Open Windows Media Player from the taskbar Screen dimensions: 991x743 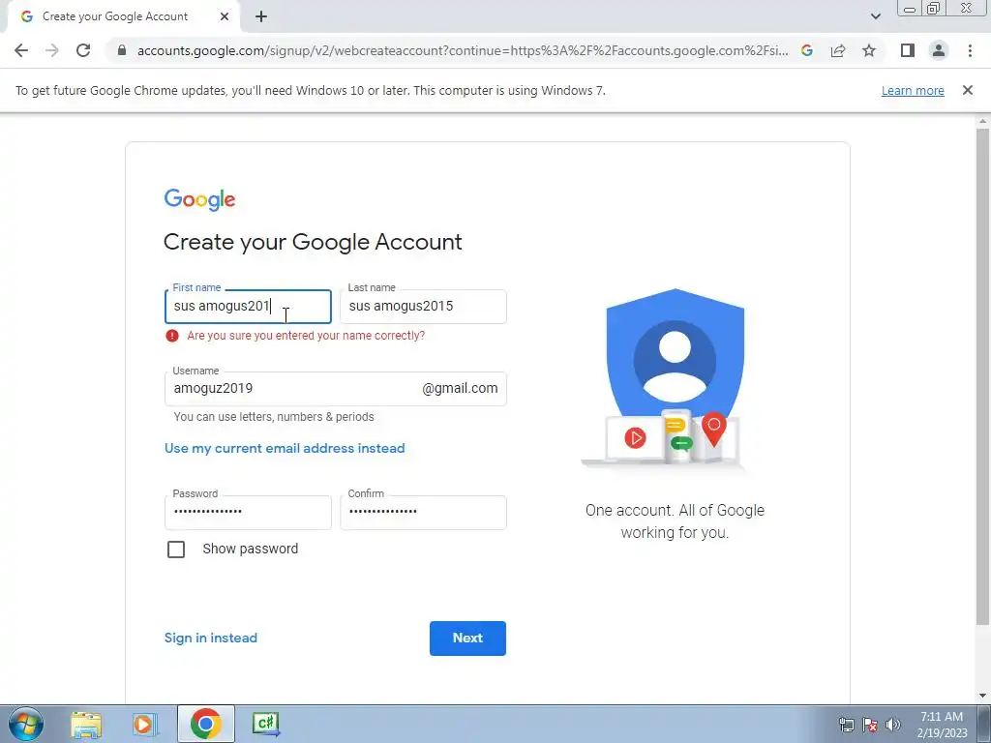coord(145,724)
